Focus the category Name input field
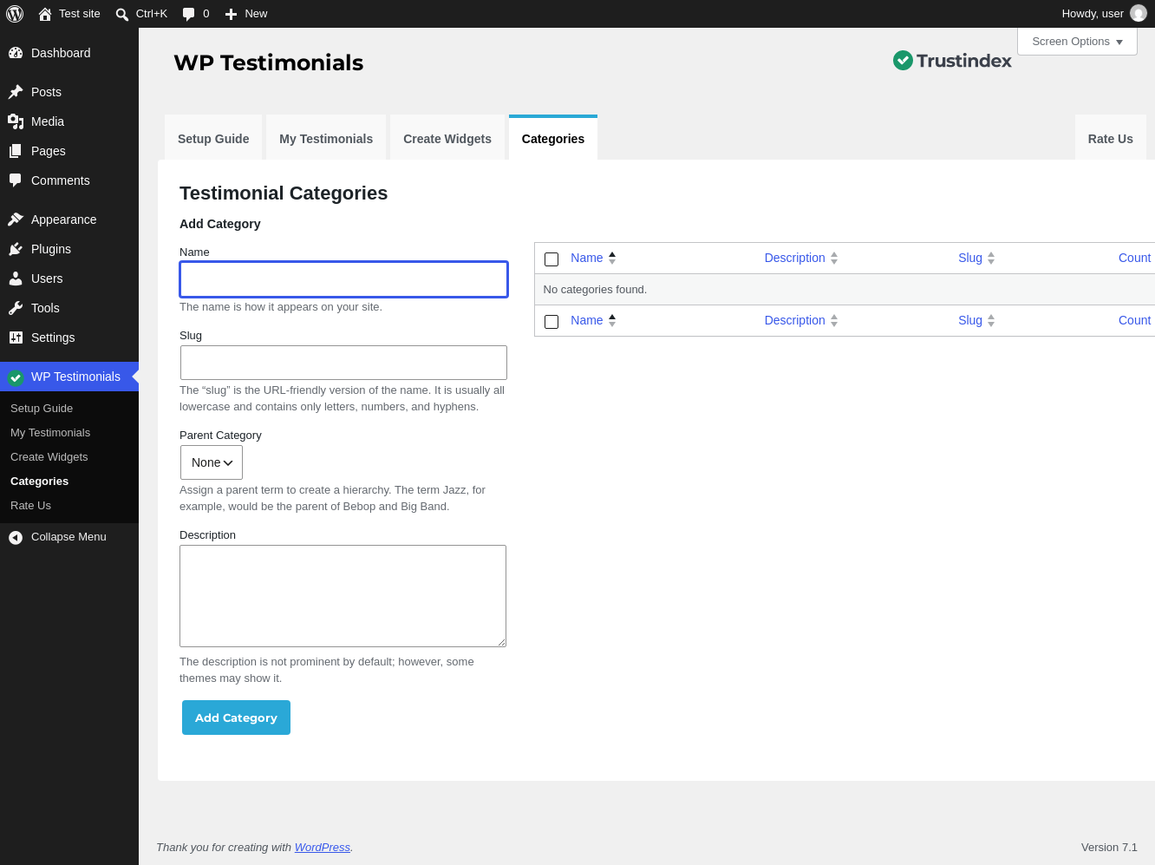1155x865 pixels. tap(343, 279)
